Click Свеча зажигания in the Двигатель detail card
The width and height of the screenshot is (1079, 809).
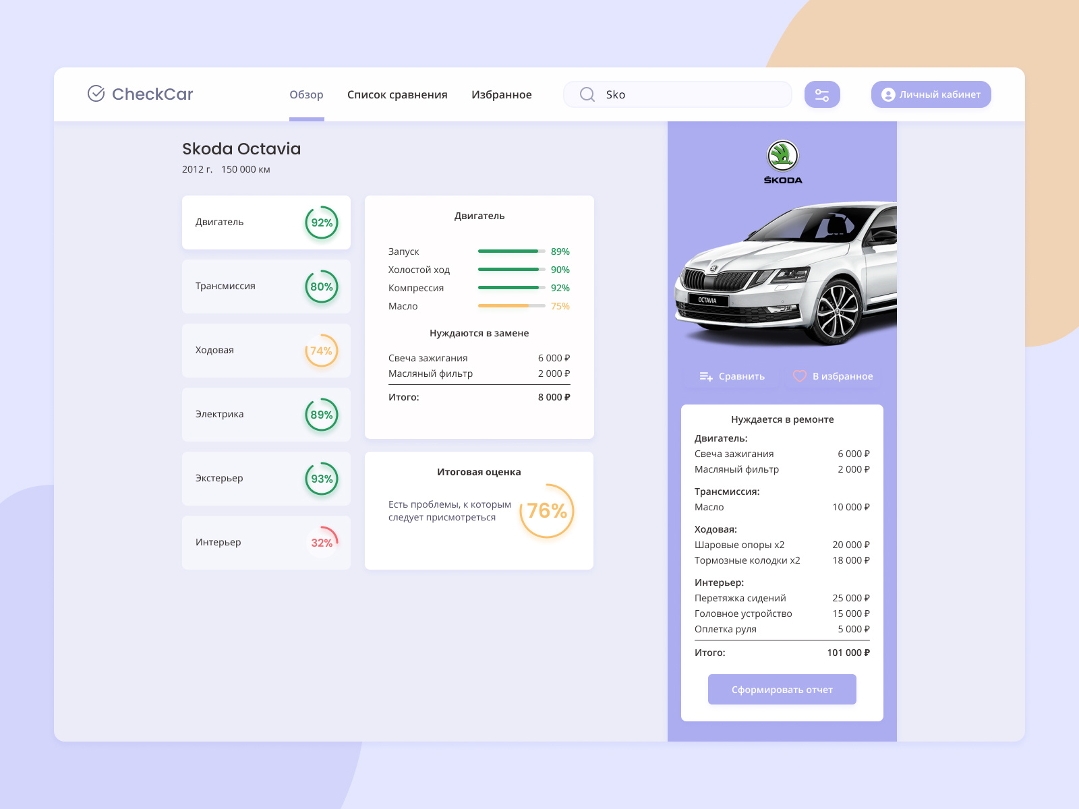(428, 358)
